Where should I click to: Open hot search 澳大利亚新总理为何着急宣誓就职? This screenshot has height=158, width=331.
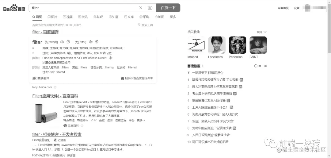[215, 87]
